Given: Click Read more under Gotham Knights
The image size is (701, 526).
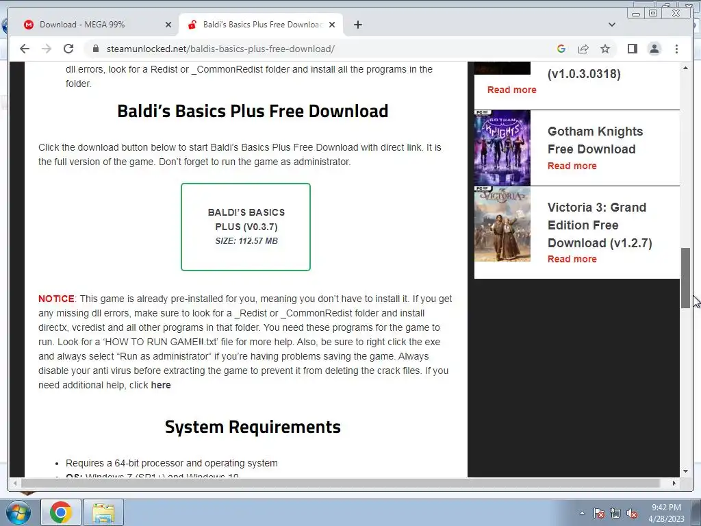Looking at the screenshot, I should pyautogui.click(x=572, y=166).
